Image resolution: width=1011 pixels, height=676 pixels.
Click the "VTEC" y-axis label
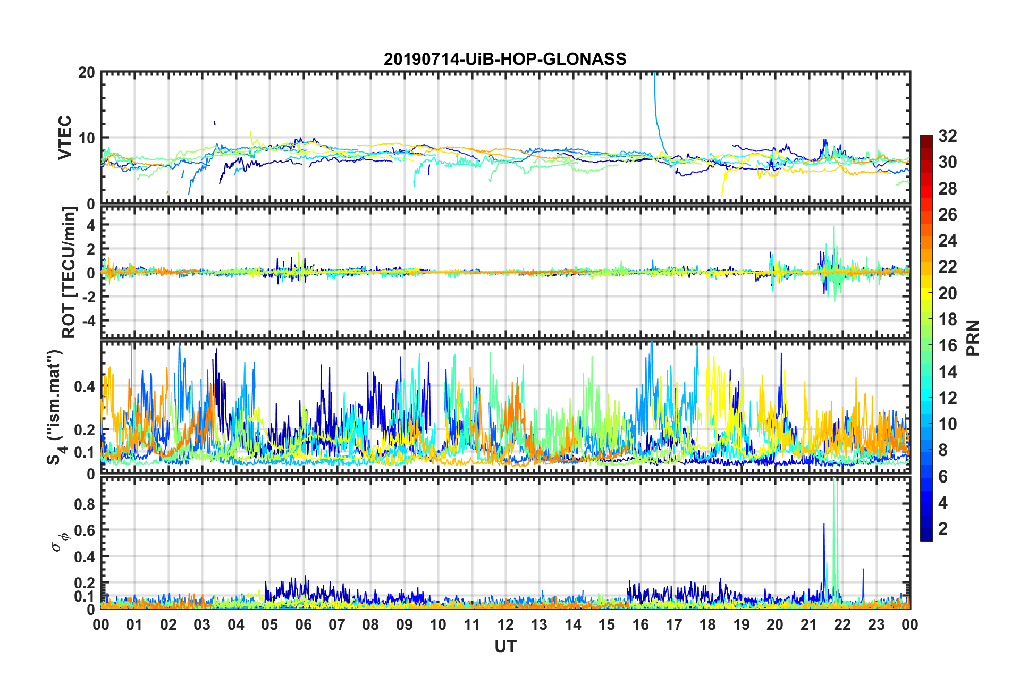pos(65,137)
